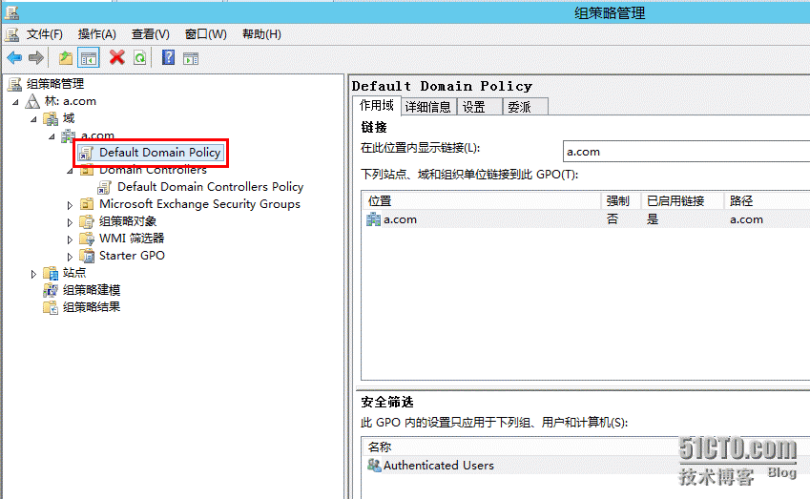Switch to the 详细信息 tab
Image resolution: width=810 pixels, height=499 pixels.
tap(428, 107)
